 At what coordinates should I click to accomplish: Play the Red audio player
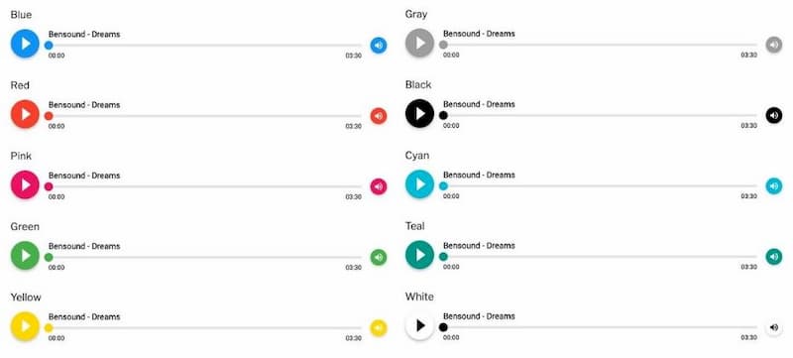[x=25, y=114]
